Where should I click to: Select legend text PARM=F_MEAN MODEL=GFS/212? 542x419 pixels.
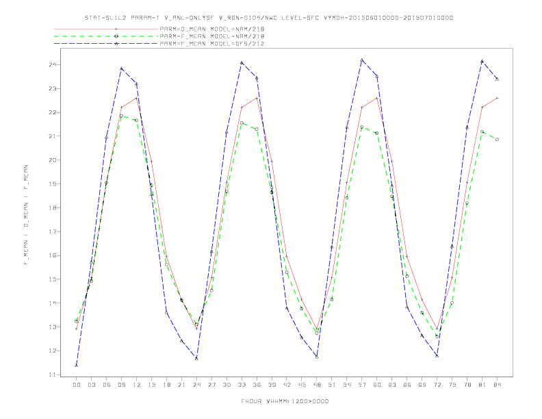[x=212, y=44]
